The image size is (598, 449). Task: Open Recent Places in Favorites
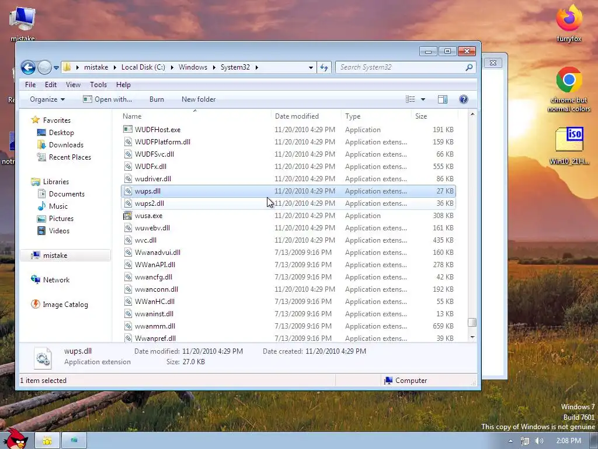(x=70, y=157)
